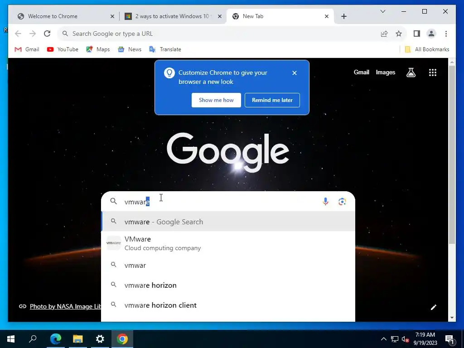Viewport: 464px width, 348px height.
Task: Open the Google apps grid
Action: pyautogui.click(x=433, y=72)
